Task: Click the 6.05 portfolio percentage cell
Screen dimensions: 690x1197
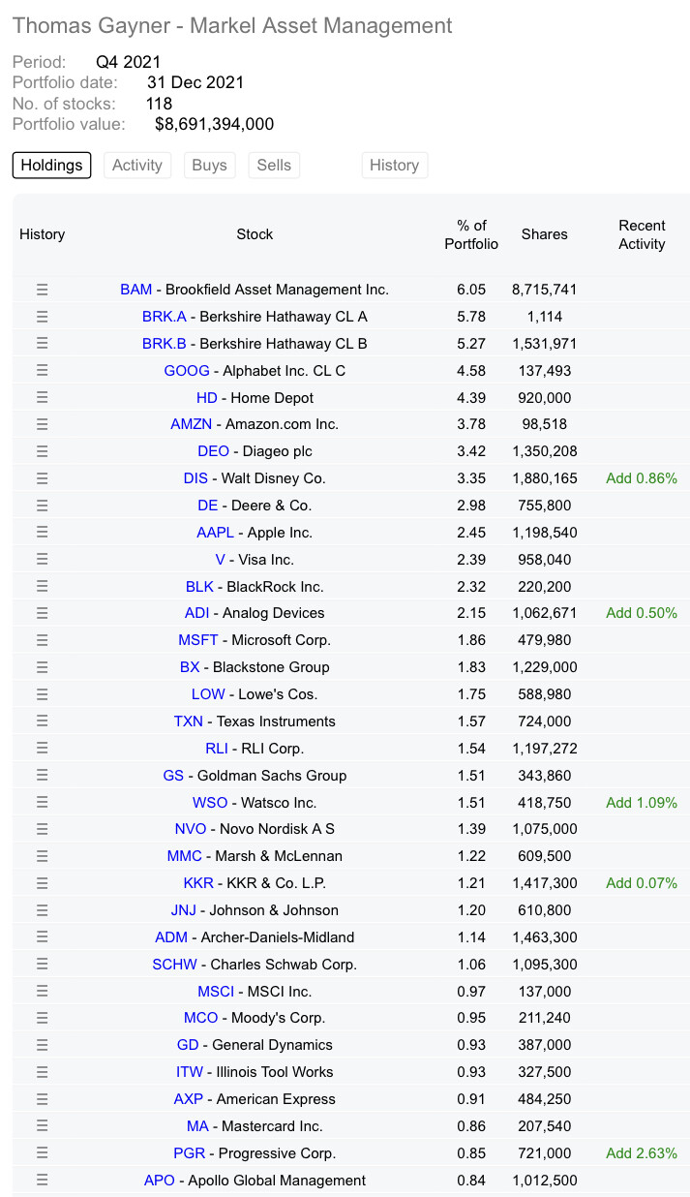Action: tap(471, 290)
